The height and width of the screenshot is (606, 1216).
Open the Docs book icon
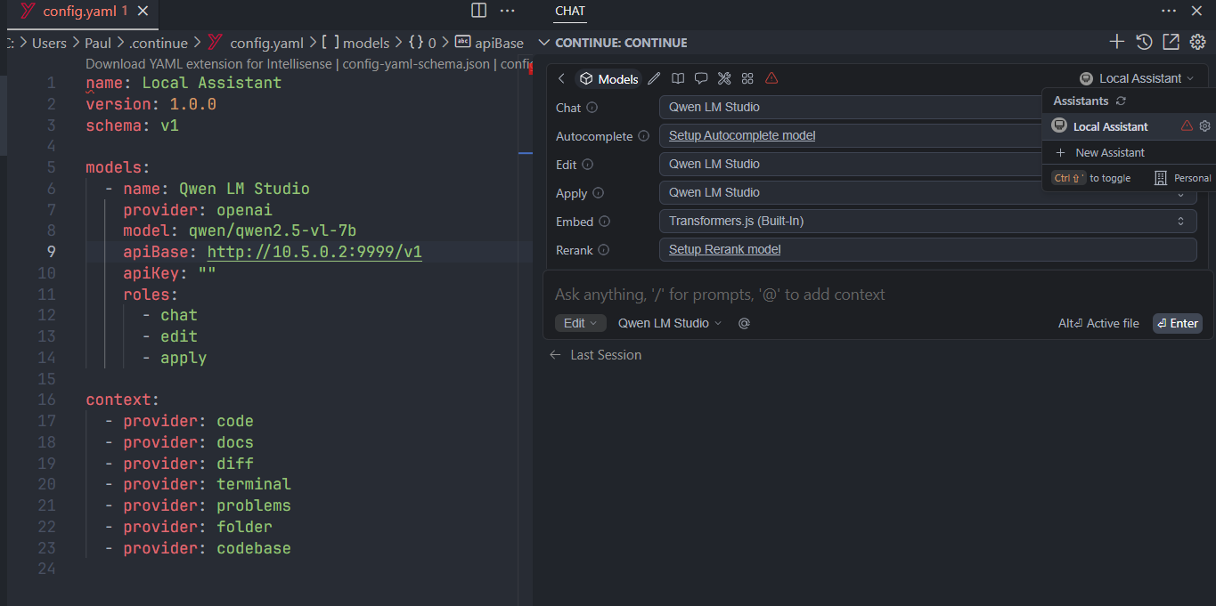point(678,78)
